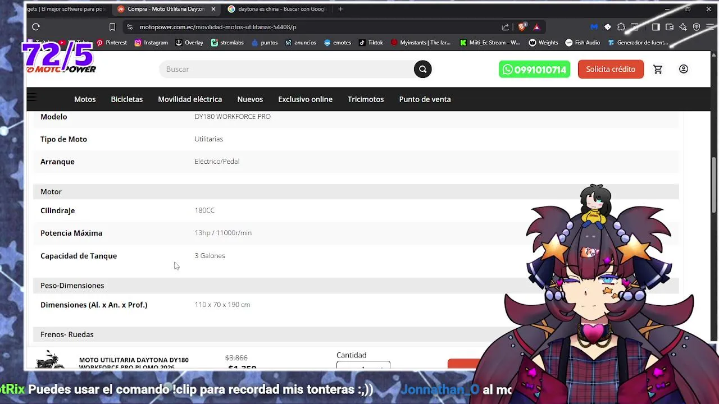Open the shopping cart icon
The height and width of the screenshot is (404, 719).
point(658,69)
